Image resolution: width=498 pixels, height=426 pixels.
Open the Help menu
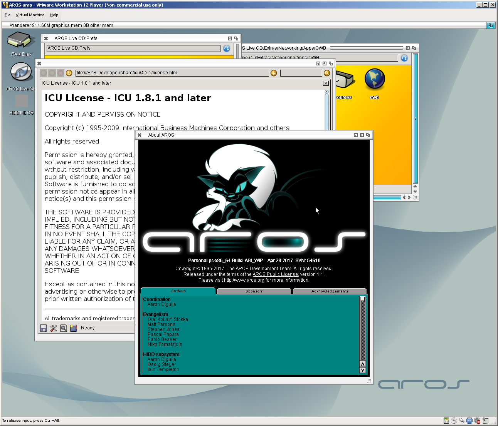click(54, 15)
